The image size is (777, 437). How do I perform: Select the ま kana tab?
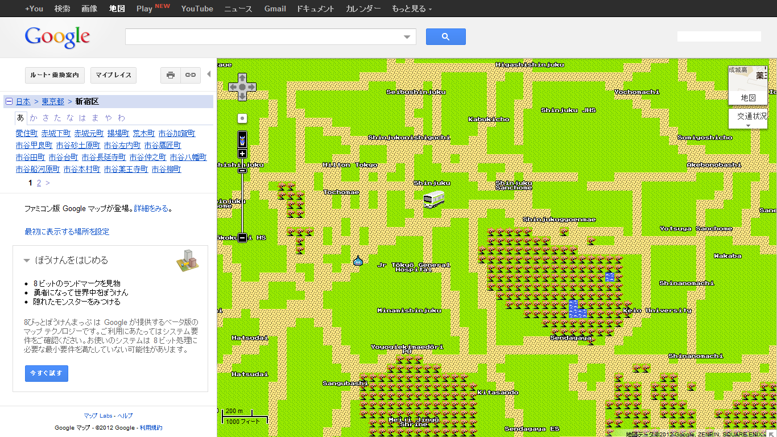click(95, 118)
